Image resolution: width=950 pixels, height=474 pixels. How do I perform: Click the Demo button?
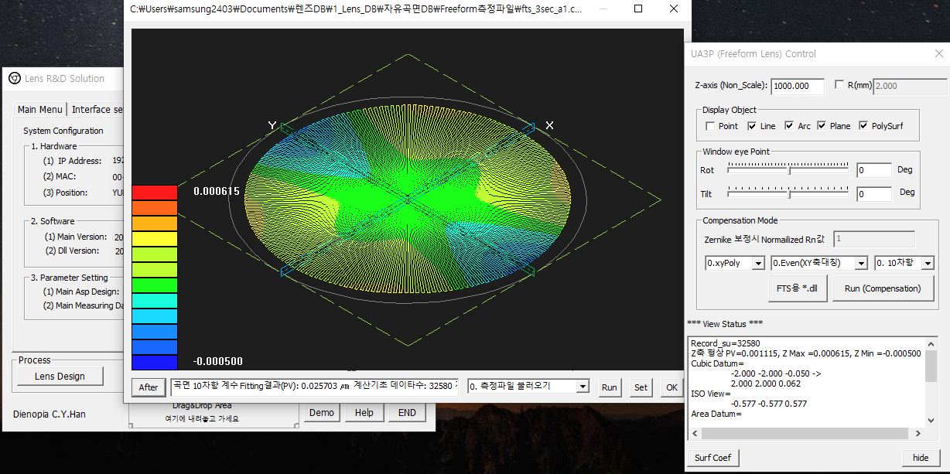point(322,413)
